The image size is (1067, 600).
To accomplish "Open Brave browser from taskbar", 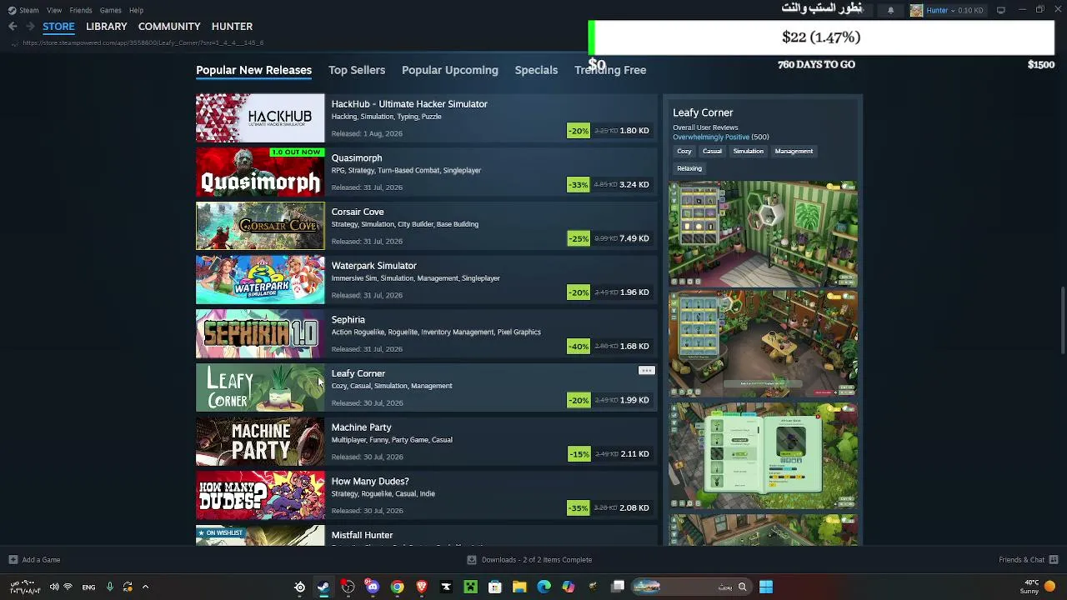I will pos(422,587).
